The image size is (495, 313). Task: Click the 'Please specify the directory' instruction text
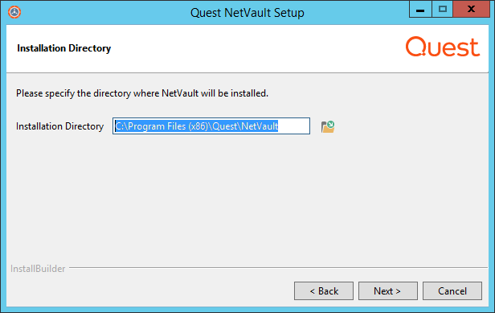pyautogui.click(x=142, y=93)
